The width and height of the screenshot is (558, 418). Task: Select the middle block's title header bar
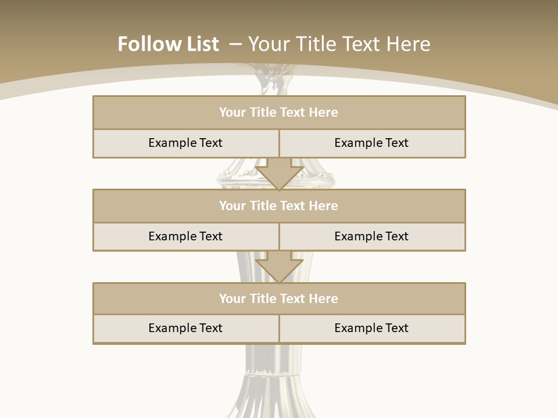tap(279, 206)
